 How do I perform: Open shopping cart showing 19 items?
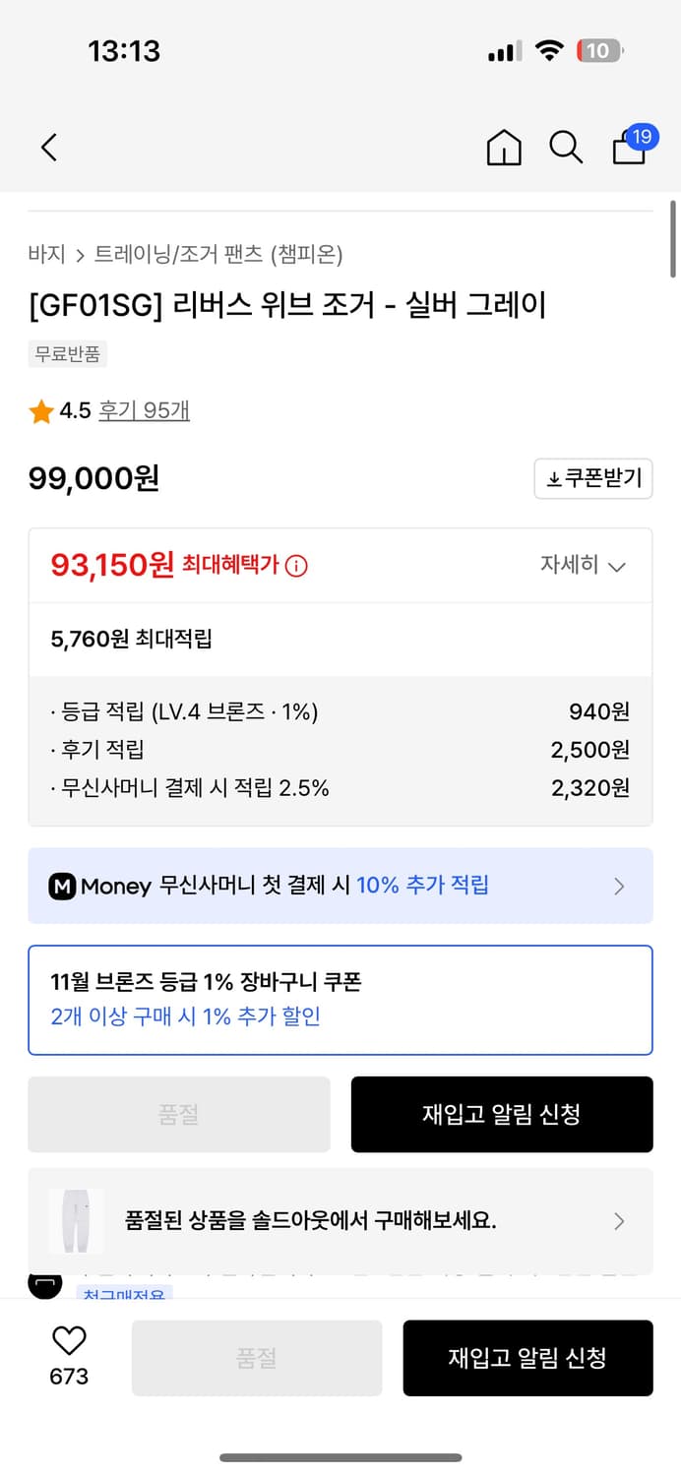629,150
